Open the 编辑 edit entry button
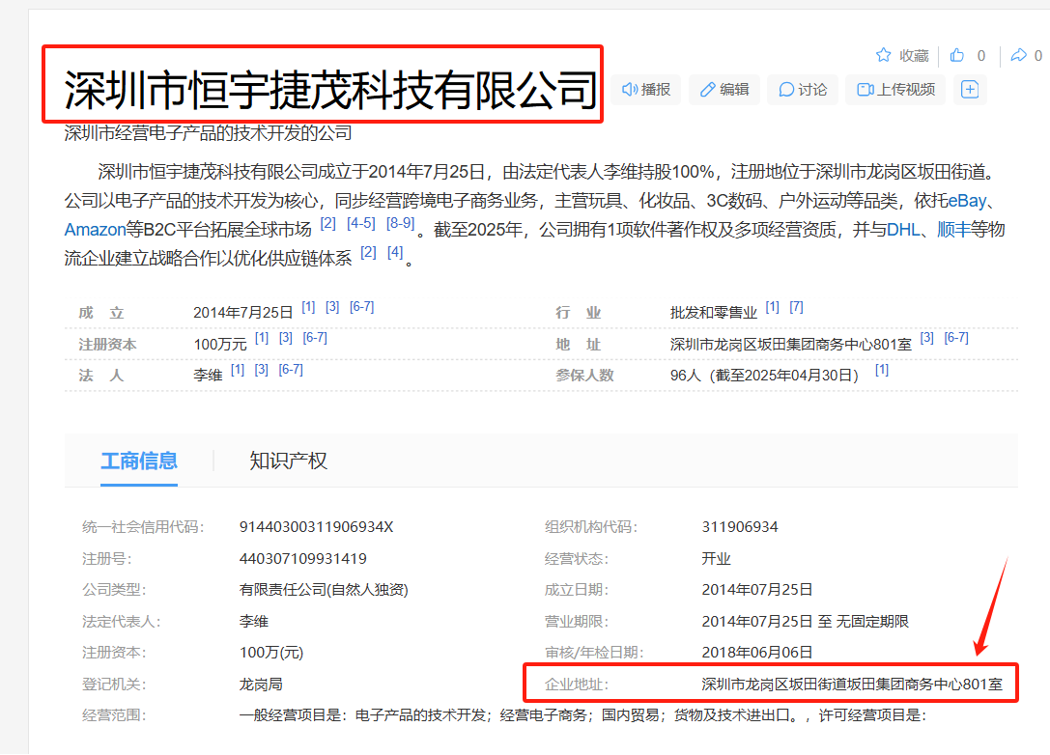1050x755 pixels. pos(724,90)
